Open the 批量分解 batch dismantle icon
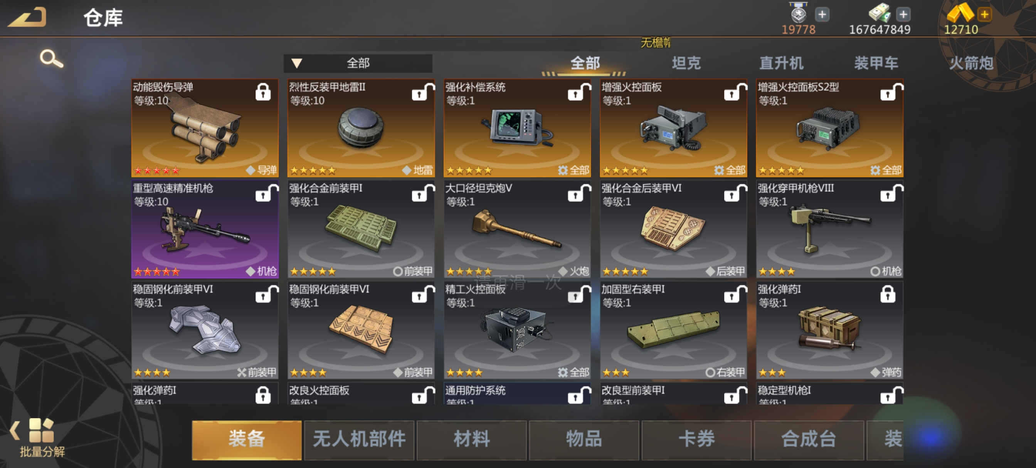 41,438
